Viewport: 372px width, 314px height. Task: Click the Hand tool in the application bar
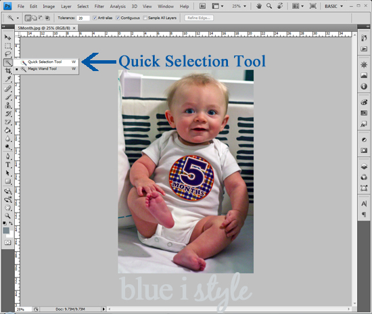pyautogui.click(x=259, y=6)
